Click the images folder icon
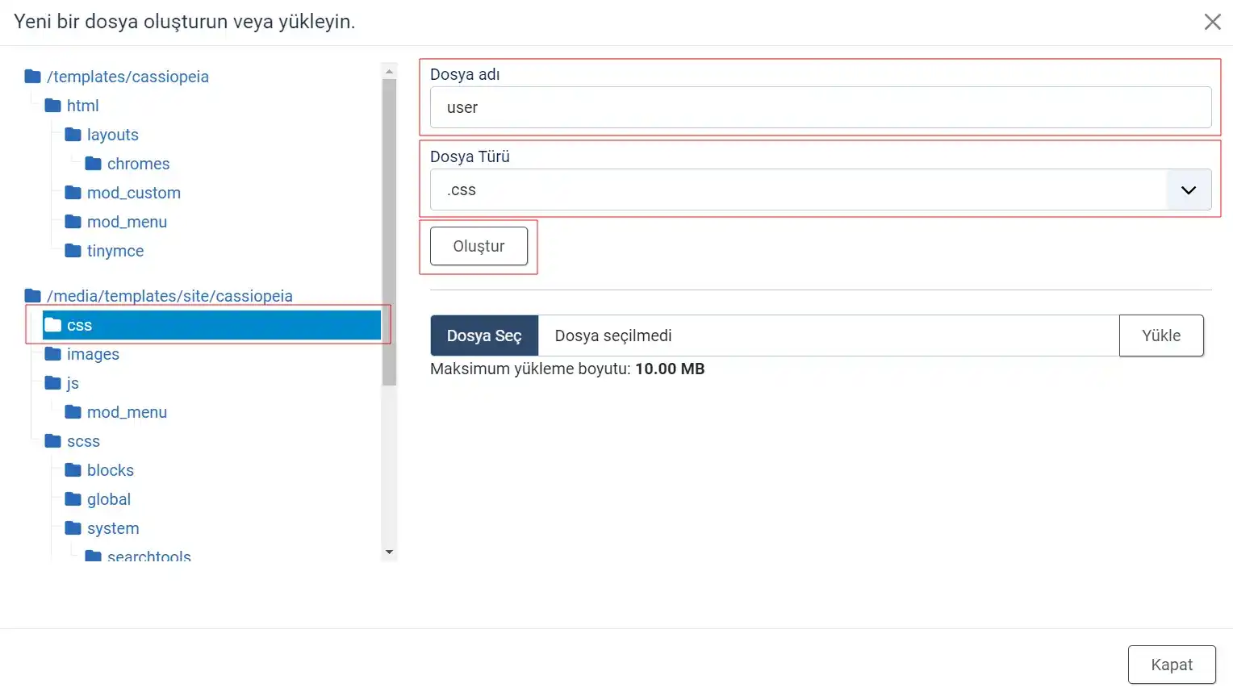 tap(52, 353)
